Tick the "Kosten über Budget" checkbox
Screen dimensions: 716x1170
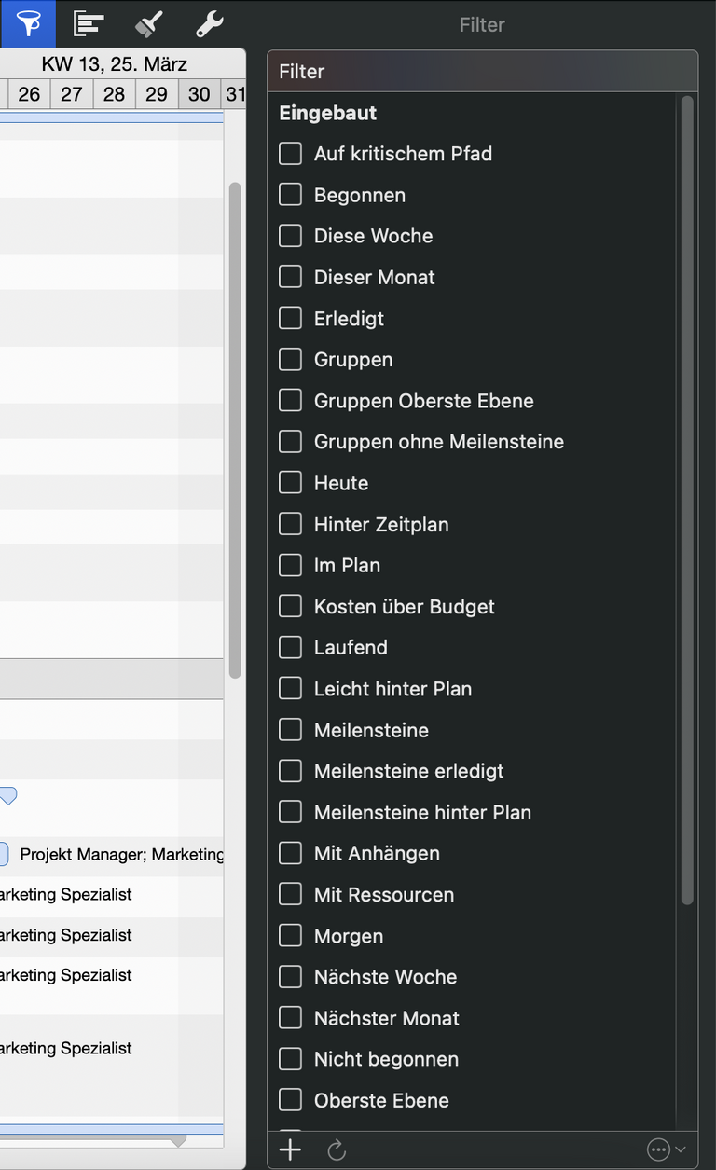coord(290,606)
